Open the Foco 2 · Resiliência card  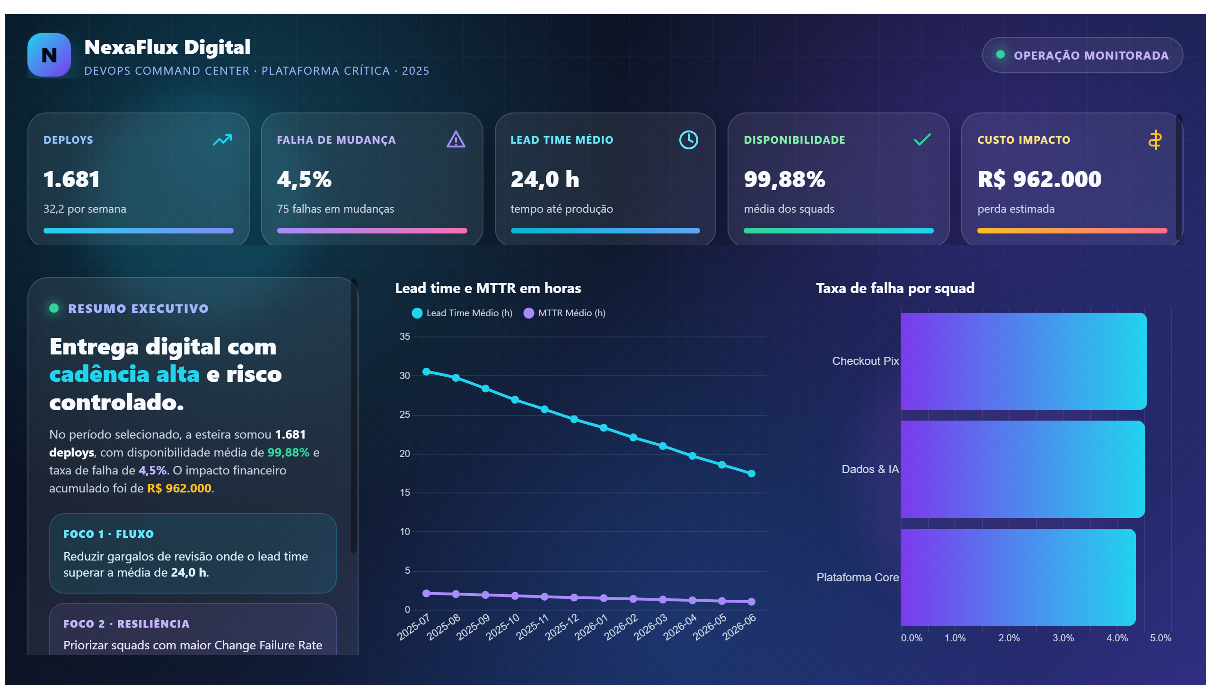click(x=193, y=629)
